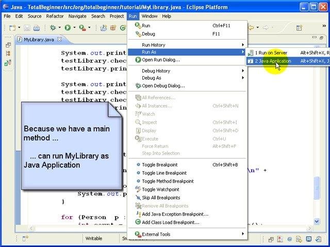330x247 pixels.
Task: Click the horizontal scrollbar left arrow
Action: pos(31,228)
